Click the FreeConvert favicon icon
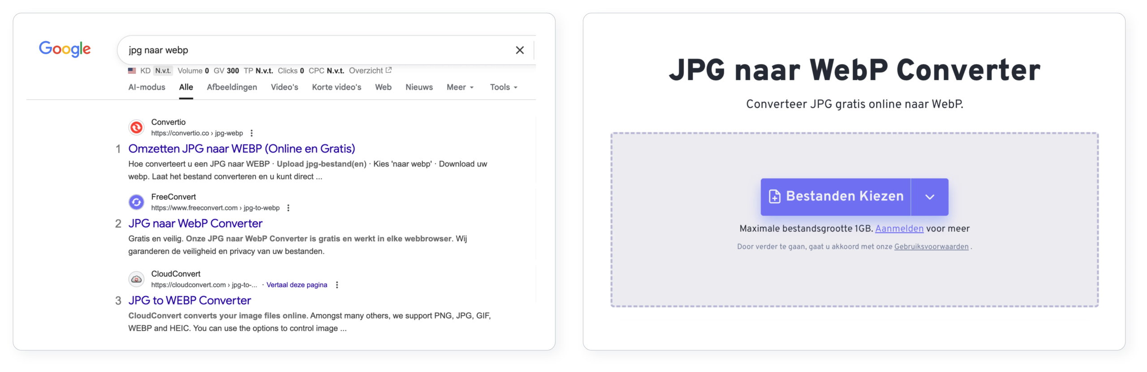Screen dimensions: 1147x372 point(137,202)
